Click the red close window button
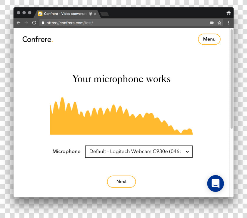Screen dimensions: 247x218 19,13
